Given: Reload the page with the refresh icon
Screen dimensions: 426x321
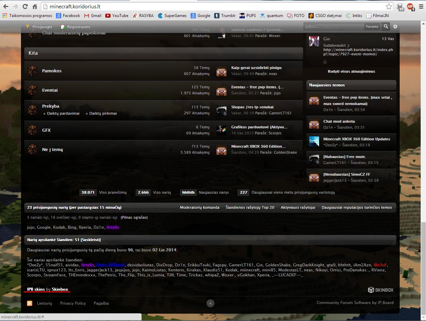Looking at the screenshot, I should 25,6.
